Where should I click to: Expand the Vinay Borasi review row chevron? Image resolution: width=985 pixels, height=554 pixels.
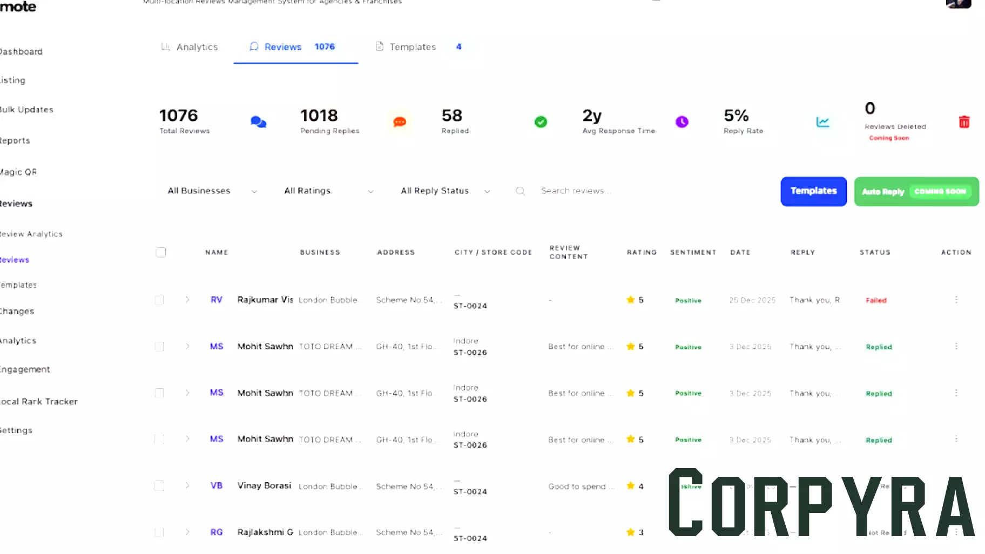187,486
